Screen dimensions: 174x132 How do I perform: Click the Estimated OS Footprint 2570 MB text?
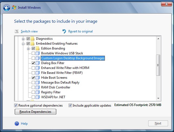point(138,105)
